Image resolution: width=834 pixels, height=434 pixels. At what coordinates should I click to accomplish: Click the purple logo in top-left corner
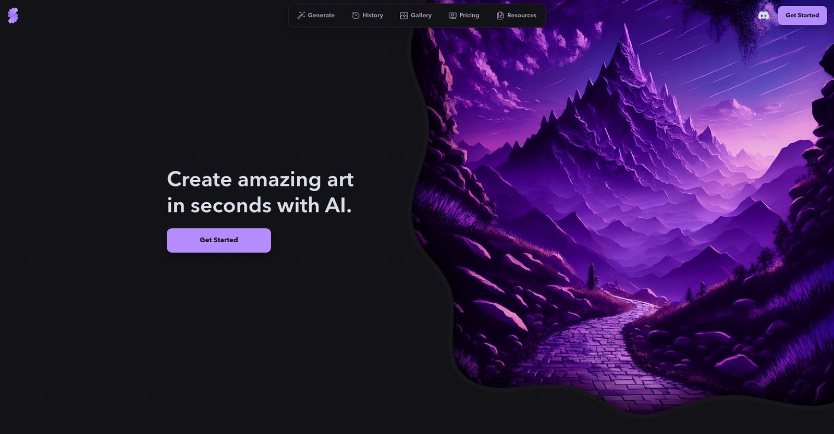tap(13, 16)
